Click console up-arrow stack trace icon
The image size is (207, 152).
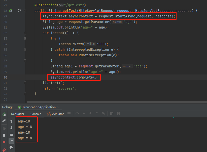tap(11, 121)
